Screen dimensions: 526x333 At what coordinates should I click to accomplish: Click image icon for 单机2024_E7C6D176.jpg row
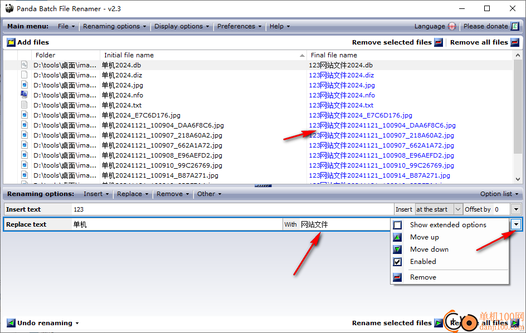click(24, 115)
